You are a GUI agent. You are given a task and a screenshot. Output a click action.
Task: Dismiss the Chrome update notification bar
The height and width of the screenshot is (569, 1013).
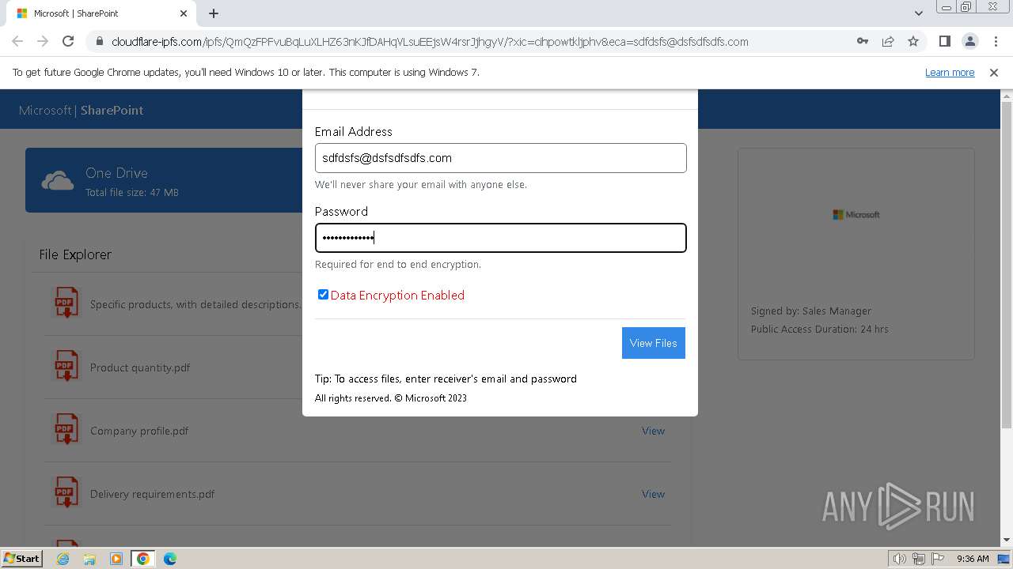[x=994, y=73]
